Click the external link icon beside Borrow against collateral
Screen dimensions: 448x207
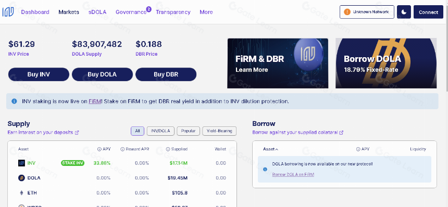point(341,133)
